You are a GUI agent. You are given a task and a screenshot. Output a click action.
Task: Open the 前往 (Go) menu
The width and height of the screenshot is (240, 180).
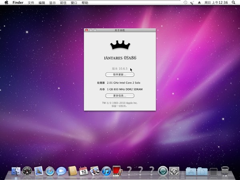click(x=63, y=2)
